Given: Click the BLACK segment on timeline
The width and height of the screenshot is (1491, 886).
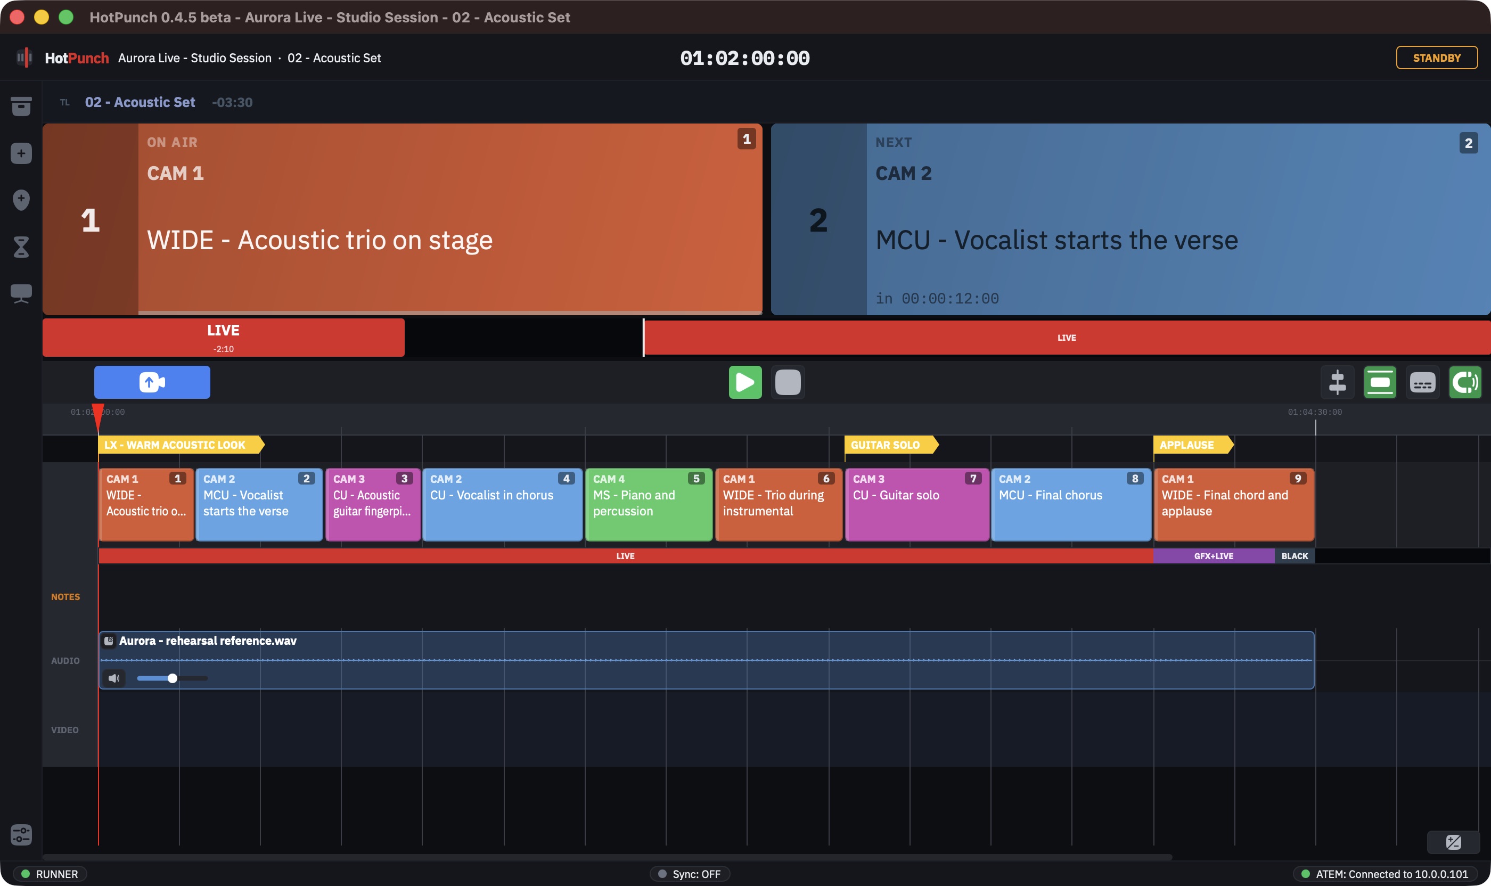Looking at the screenshot, I should coord(1295,556).
